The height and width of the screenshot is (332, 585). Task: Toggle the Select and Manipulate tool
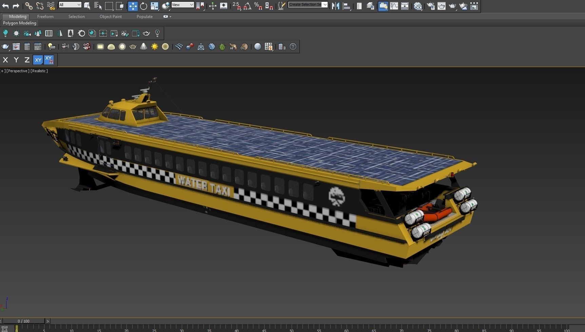coord(213,6)
